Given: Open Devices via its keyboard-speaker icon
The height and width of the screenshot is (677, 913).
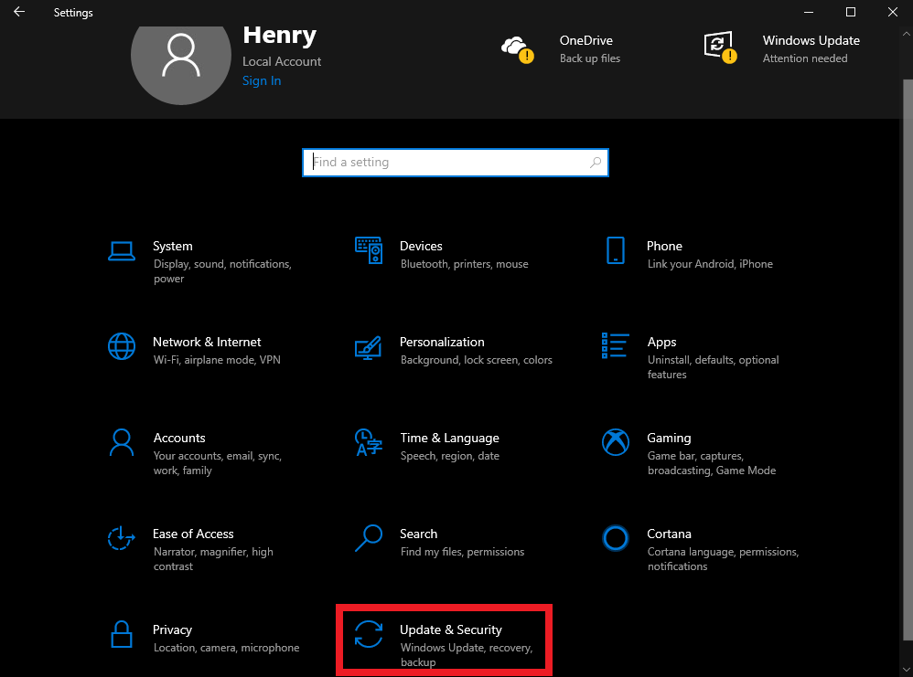Looking at the screenshot, I should click(369, 250).
